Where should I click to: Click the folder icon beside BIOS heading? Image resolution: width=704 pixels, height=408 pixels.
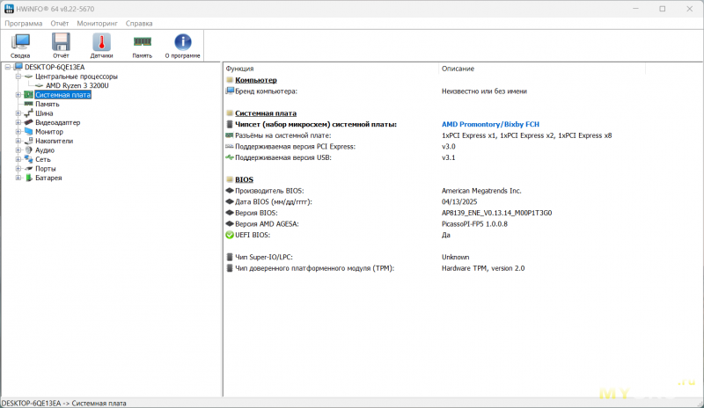pyautogui.click(x=230, y=179)
